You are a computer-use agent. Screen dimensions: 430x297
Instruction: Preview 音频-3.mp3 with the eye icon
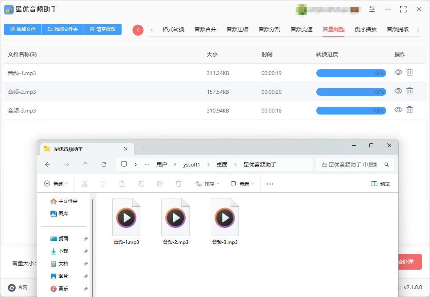pos(398,110)
